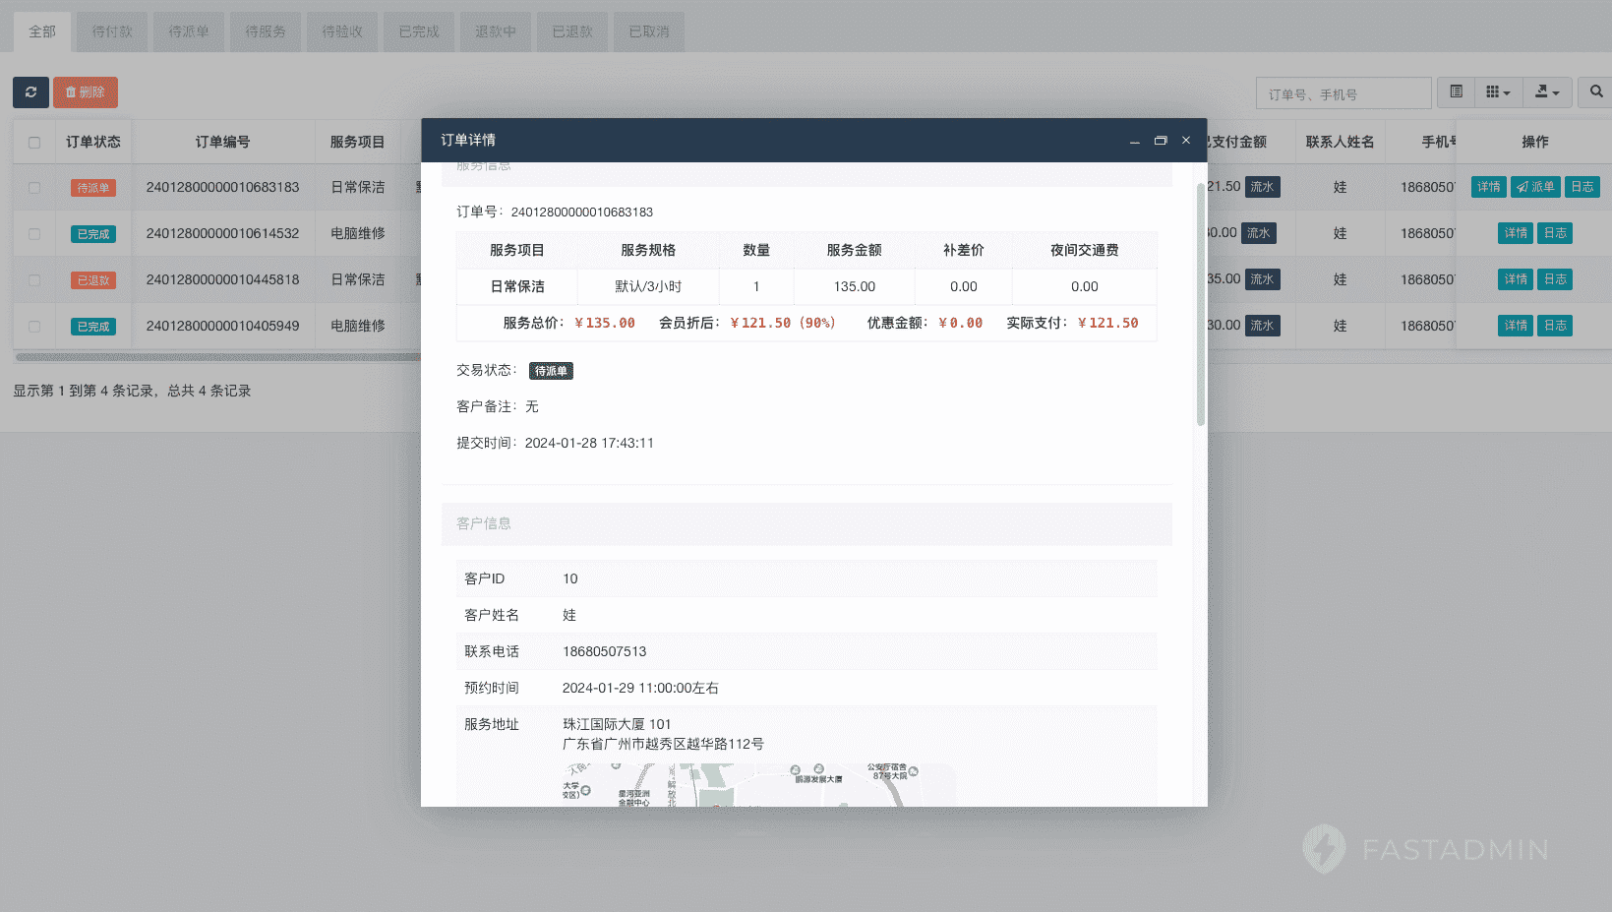
Task: Open 详情 for the last order row
Action: point(1516,326)
